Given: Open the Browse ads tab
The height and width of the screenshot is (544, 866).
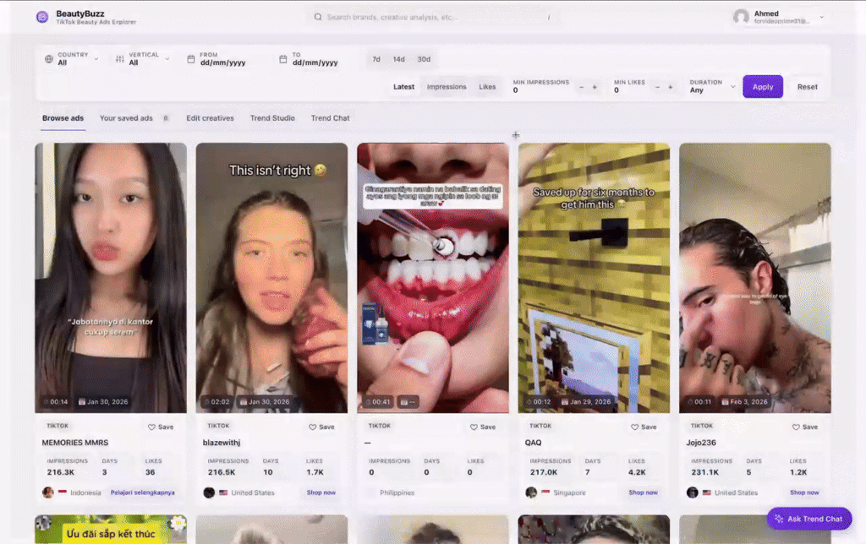Looking at the screenshot, I should tap(63, 118).
